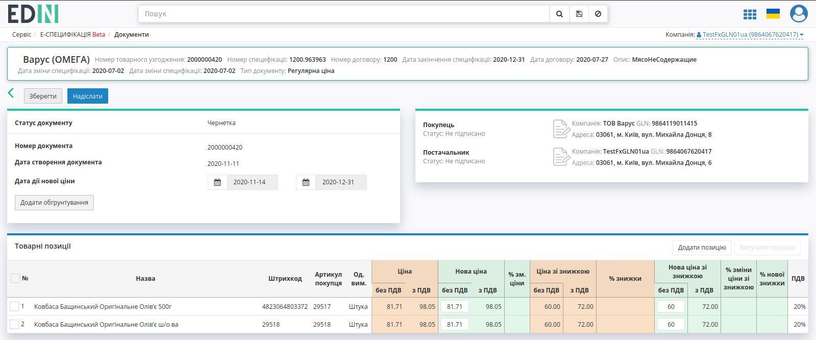Open calendar for start date 2020-11-14
Viewport: 816px width, 340px height.
click(217, 182)
